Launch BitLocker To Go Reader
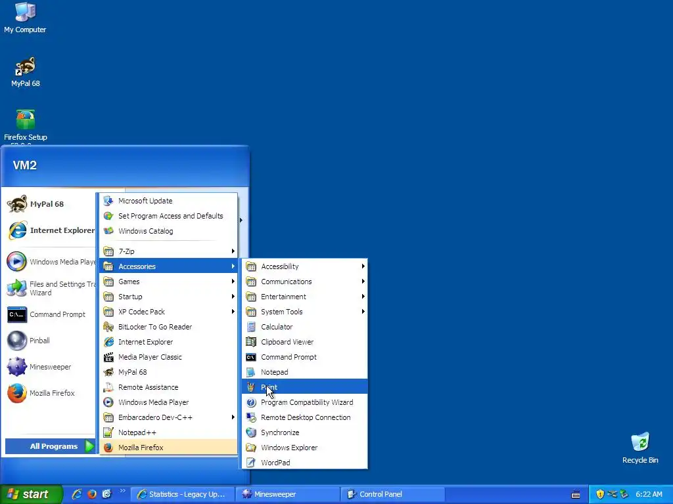 coord(169,327)
